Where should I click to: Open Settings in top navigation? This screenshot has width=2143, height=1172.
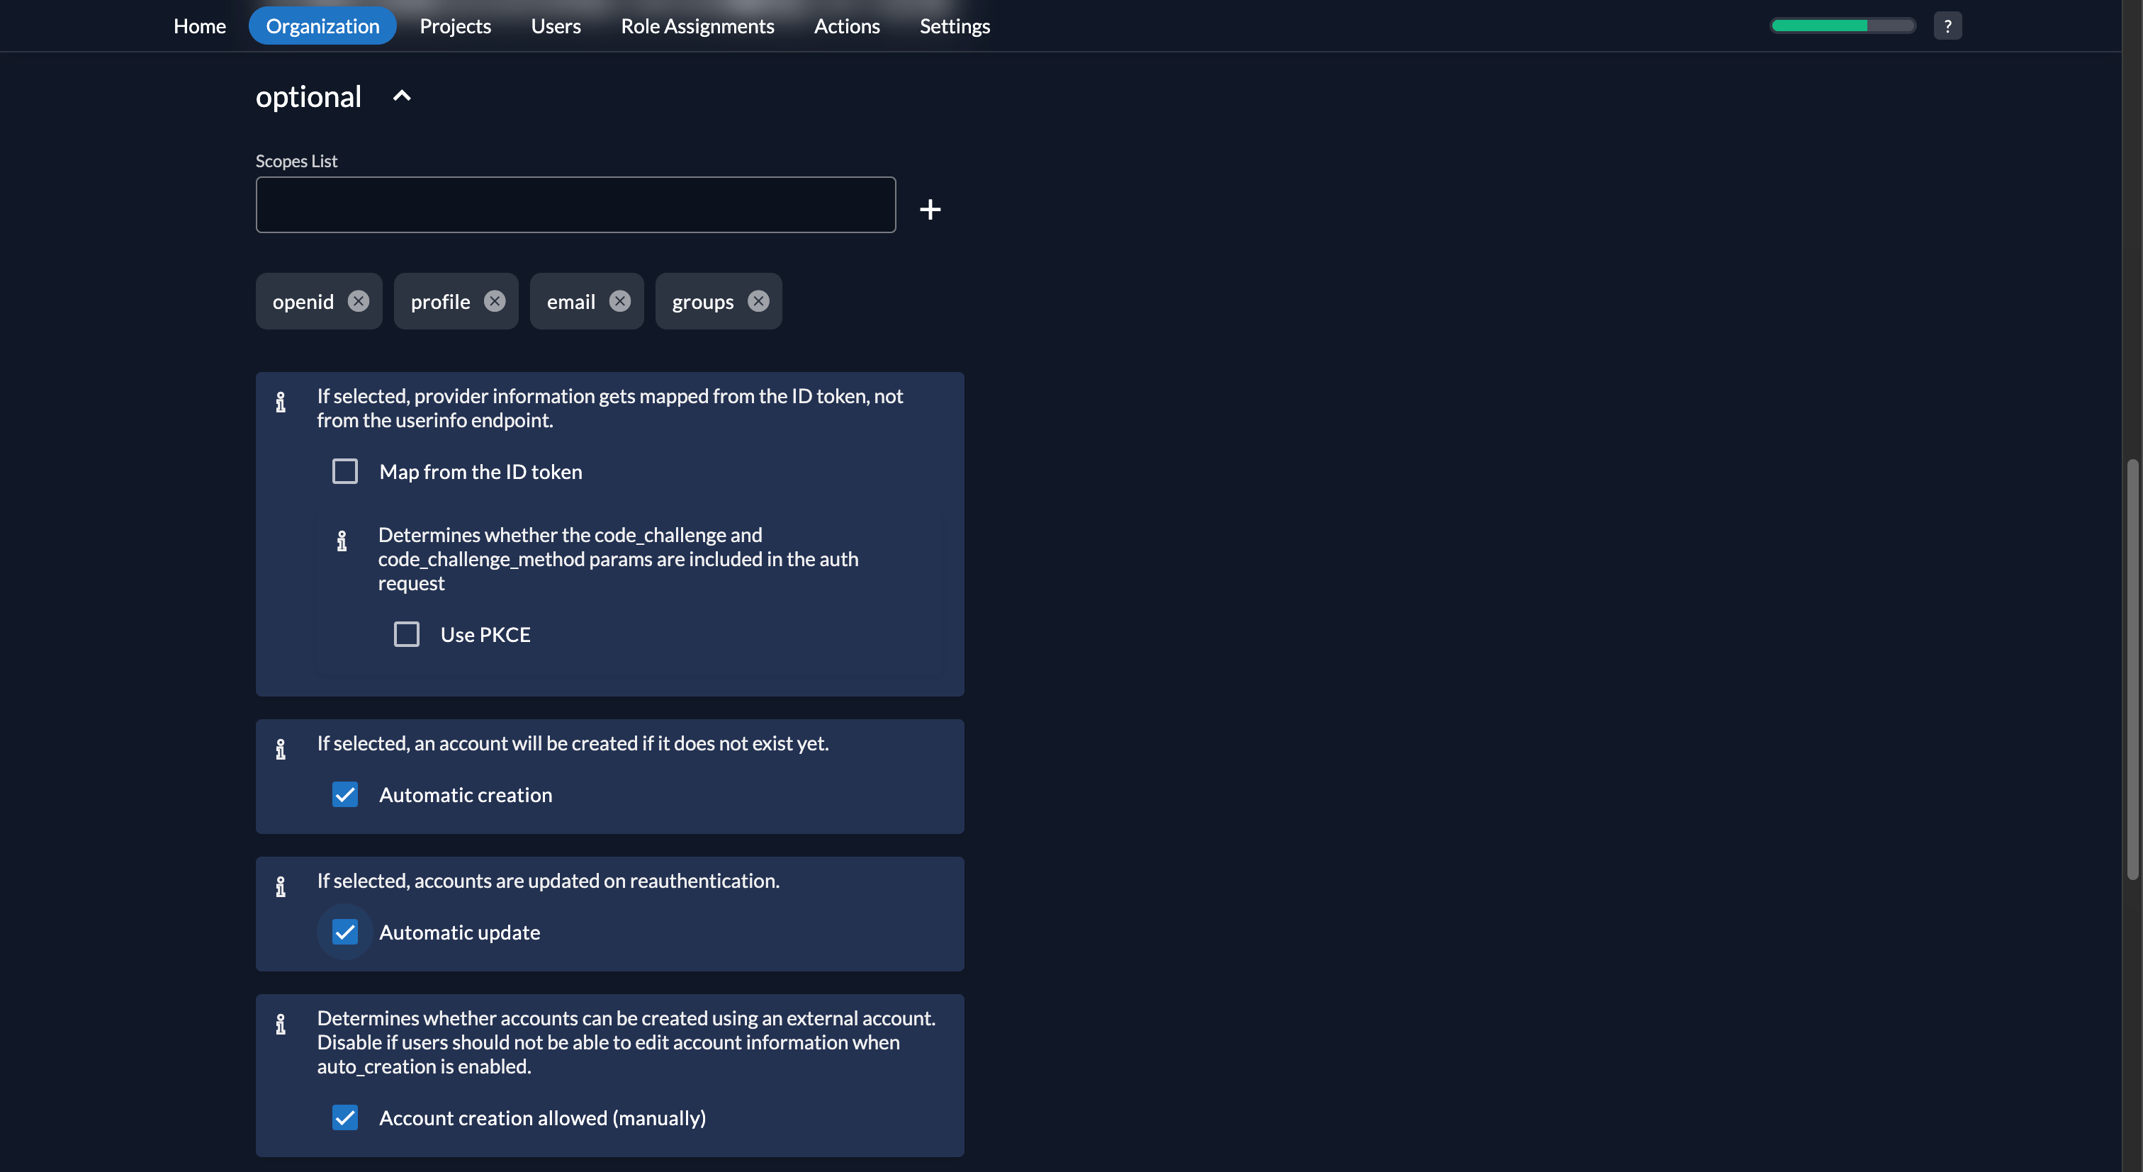[x=954, y=26]
